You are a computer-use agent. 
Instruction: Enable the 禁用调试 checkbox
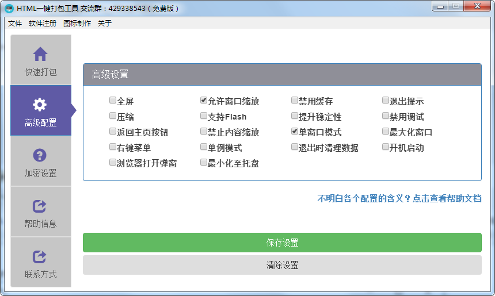coord(386,116)
